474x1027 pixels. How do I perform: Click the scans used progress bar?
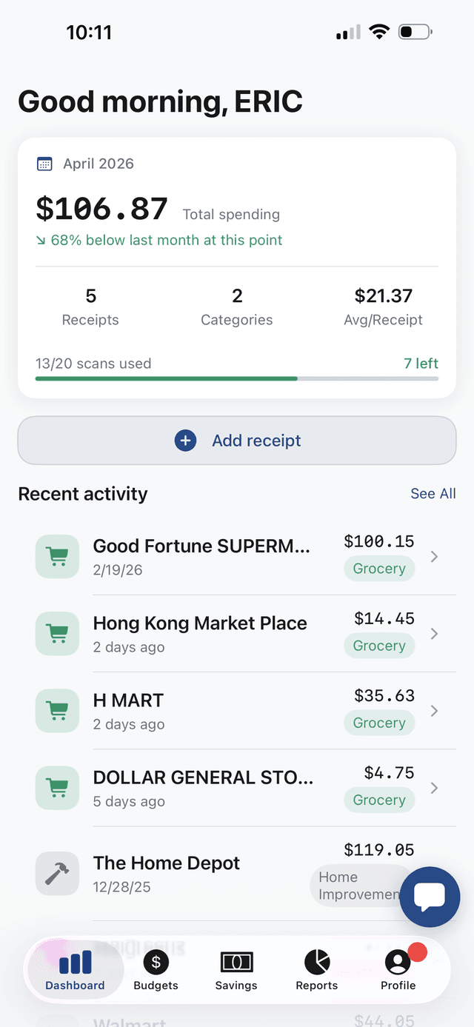[237, 378]
